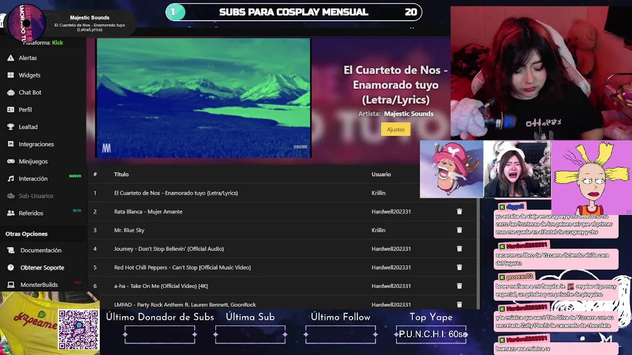Click user Kriilin in row 1
Image resolution: width=632 pixels, height=355 pixels.
point(378,193)
